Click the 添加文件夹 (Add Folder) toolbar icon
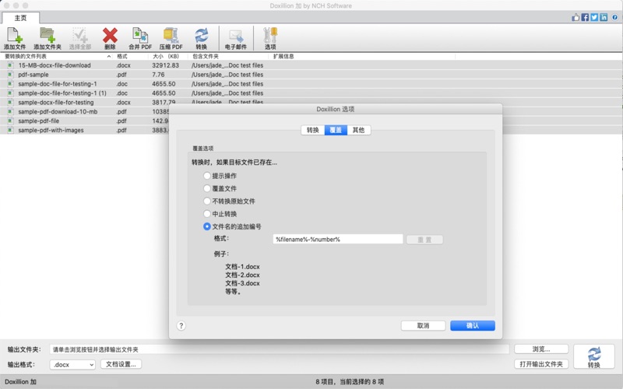Viewport: 623px width, 389px height. coord(47,37)
